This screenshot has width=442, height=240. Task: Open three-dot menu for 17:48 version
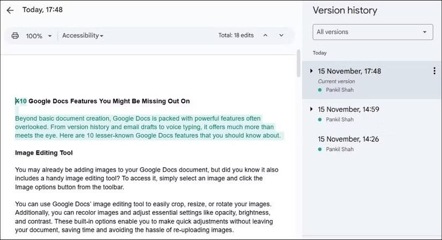[x=434, y=71]
